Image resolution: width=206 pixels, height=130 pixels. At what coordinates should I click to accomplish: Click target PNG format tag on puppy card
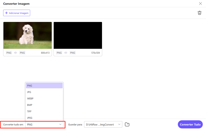tap(22, 53)
